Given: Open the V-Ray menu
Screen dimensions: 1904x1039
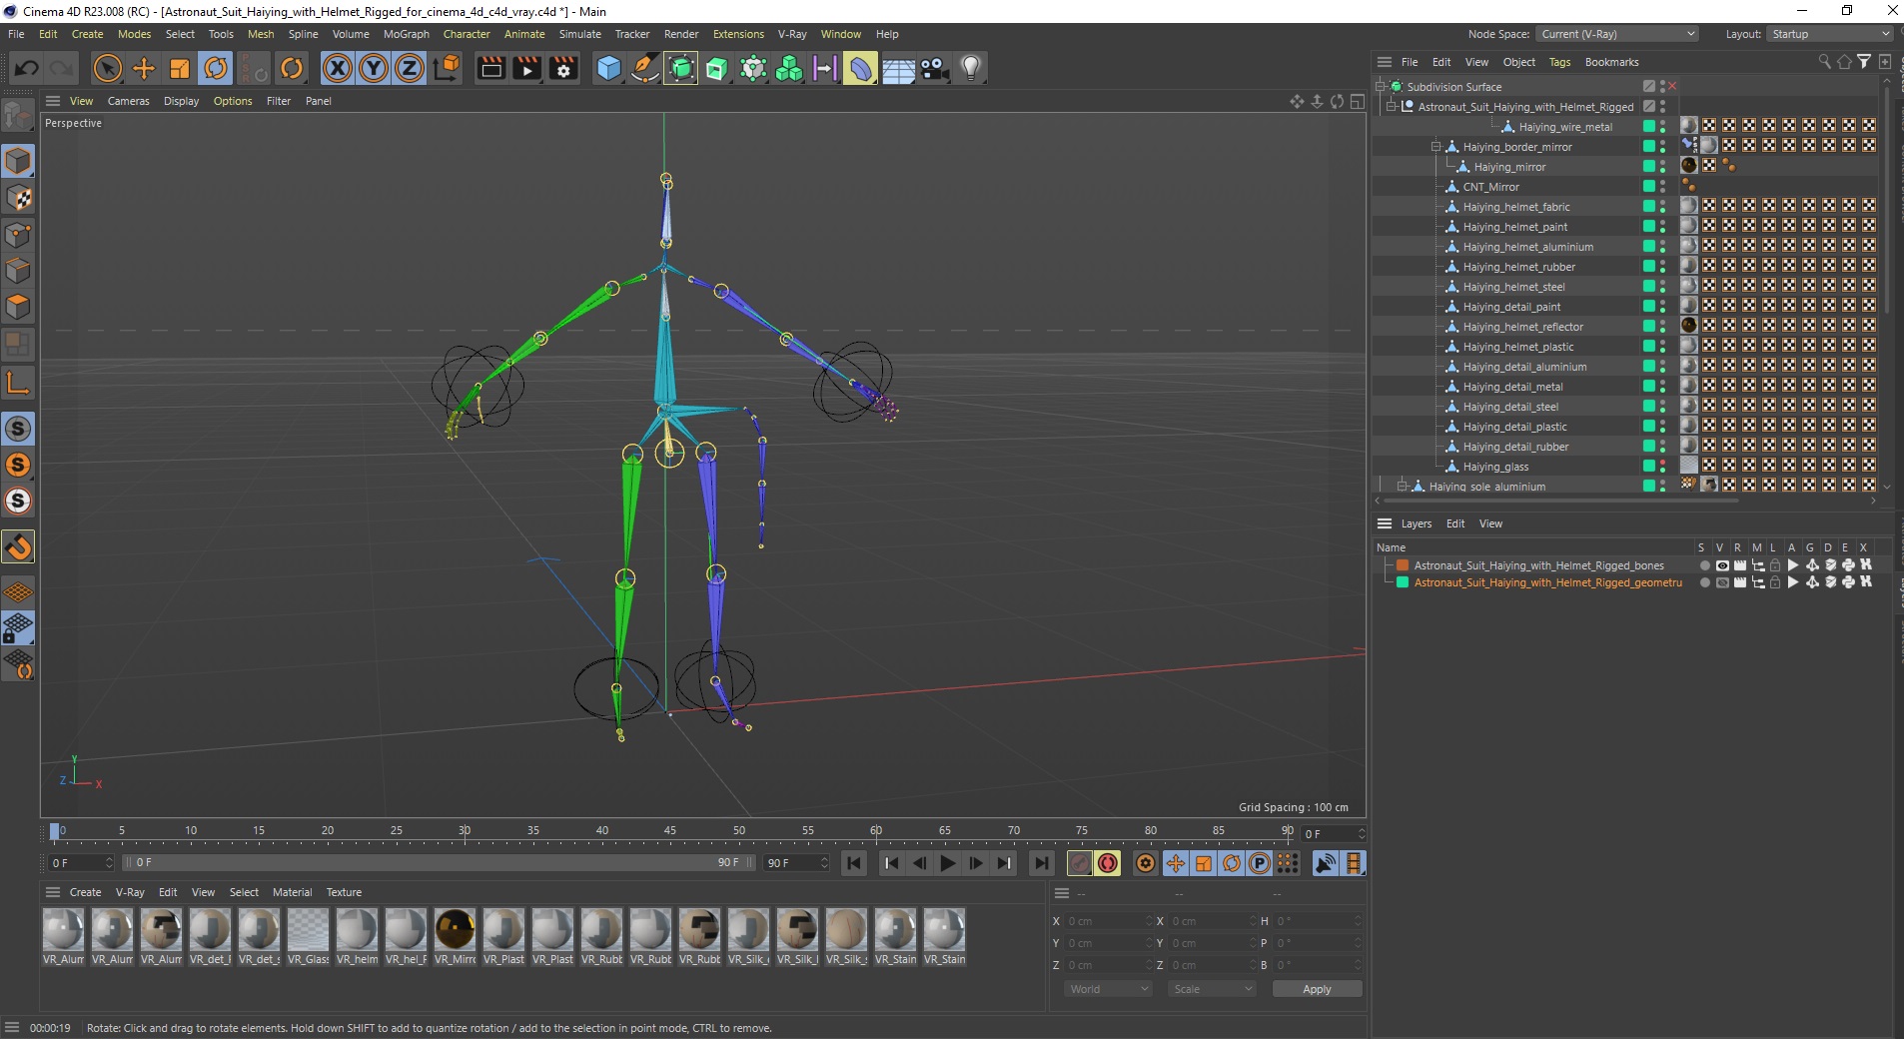Looking at the screenshot, I should click(x=792, y=34).
